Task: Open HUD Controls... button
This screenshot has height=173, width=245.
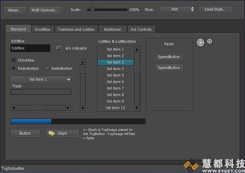Action: pos(45,10)
